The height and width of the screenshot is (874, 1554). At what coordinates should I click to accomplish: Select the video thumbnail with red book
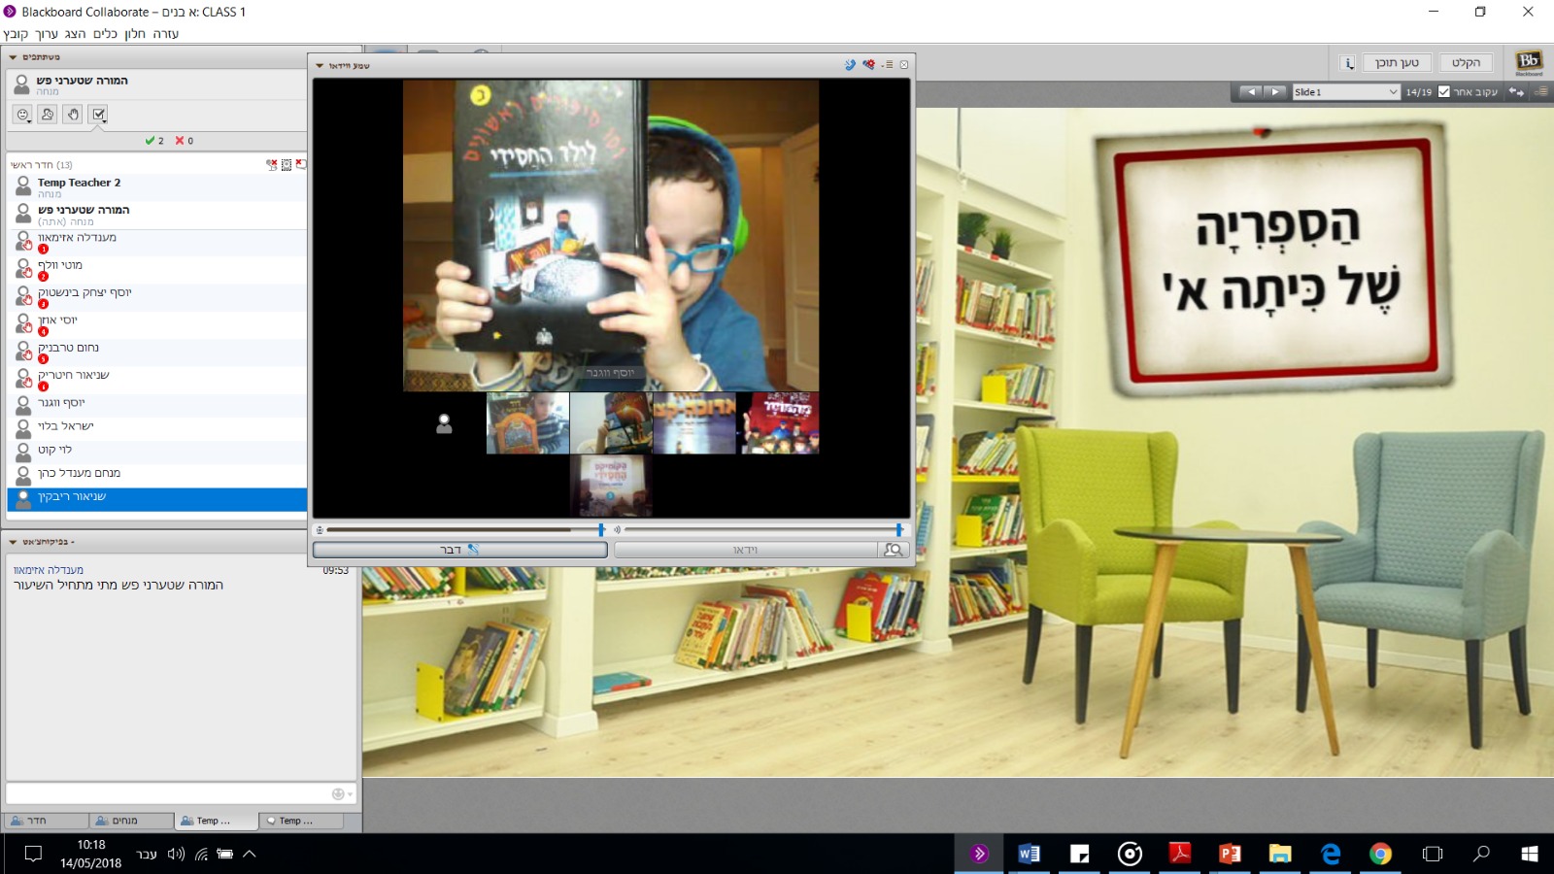pos(778,423)
